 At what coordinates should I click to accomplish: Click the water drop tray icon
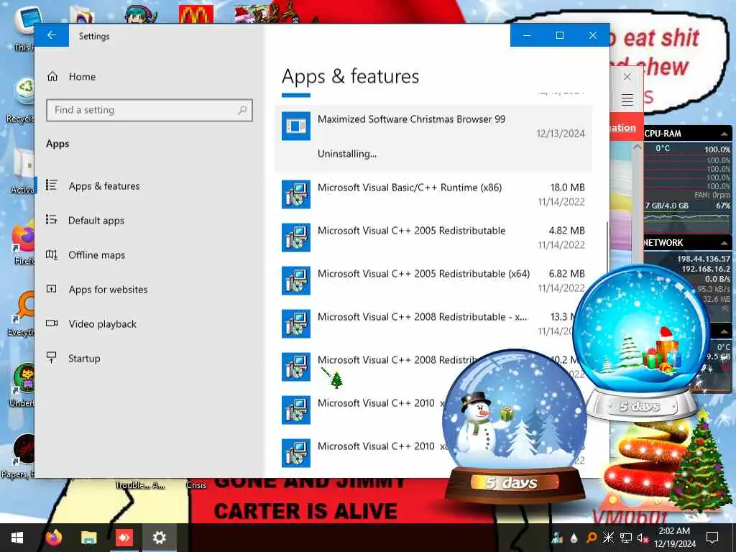(574, 538)
